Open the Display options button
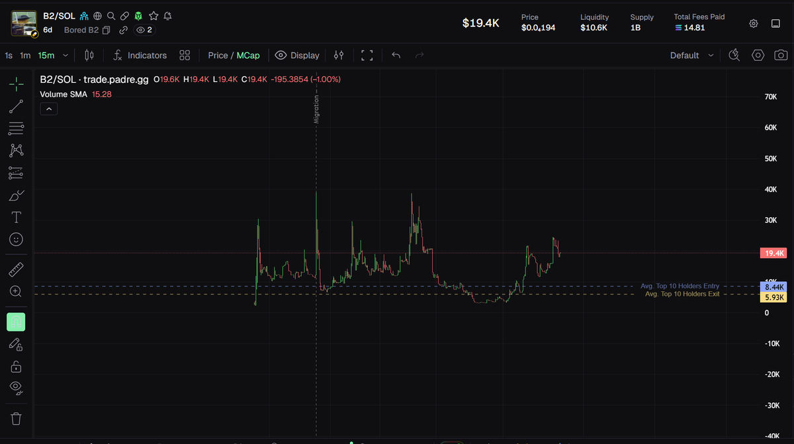Screen dimensions: 794x444 pos(297,56)
